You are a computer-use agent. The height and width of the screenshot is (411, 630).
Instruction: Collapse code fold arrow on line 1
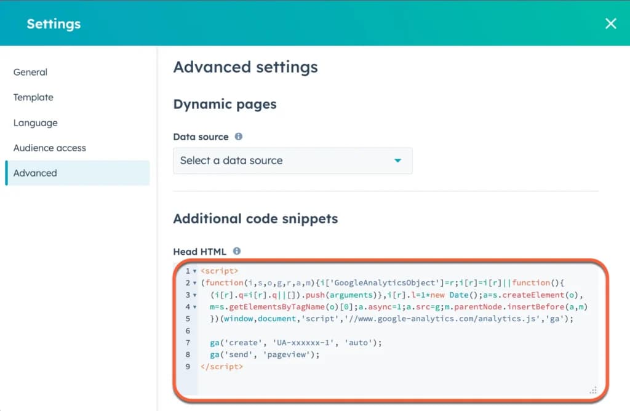click(x=195, y=271)
